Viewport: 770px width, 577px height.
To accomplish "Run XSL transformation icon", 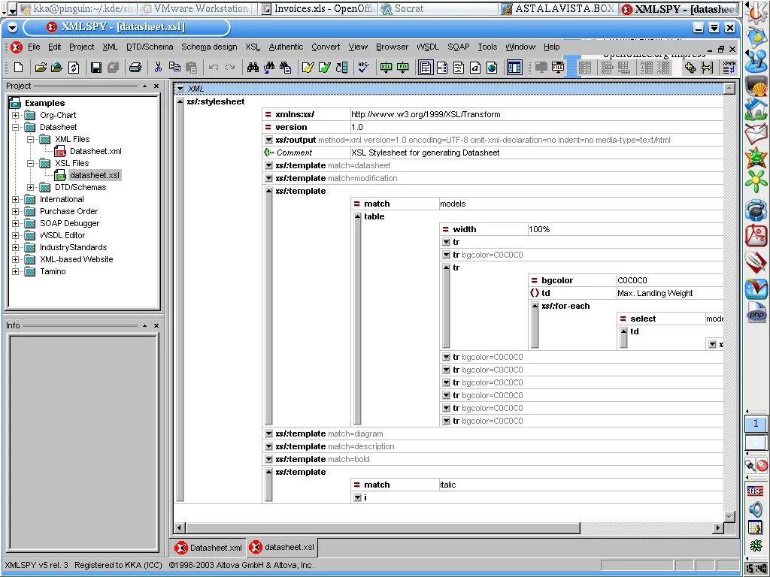I will pyautogui.click(x=386, y=68).
